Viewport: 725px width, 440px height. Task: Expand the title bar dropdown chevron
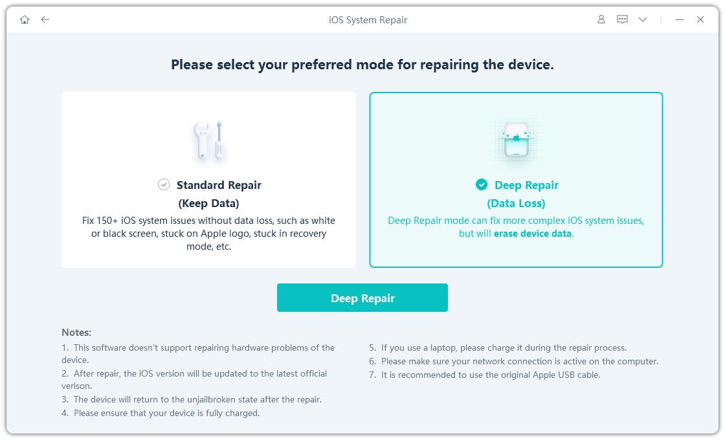click(x=643, y=19)
